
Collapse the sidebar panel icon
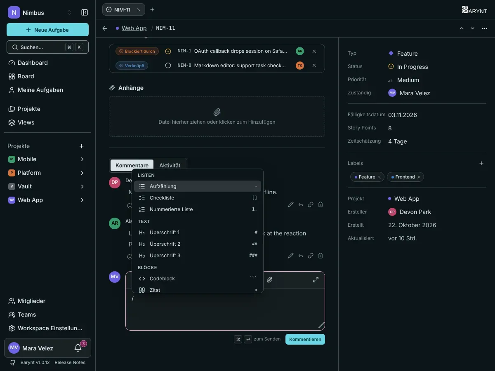(85, 12)
